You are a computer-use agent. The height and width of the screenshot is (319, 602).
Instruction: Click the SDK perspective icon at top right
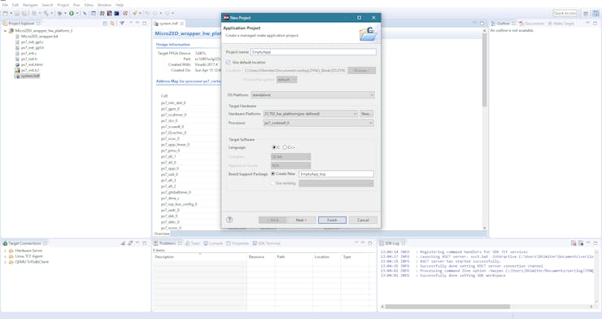point(595,13)
